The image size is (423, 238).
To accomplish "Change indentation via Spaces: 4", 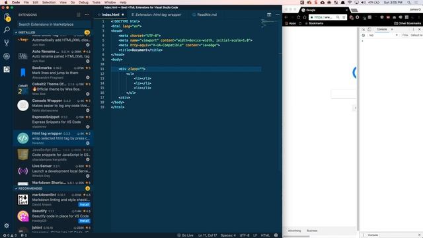I will click(x=228, y=235).
